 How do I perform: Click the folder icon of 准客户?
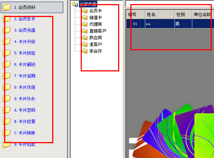click(85, 44)
